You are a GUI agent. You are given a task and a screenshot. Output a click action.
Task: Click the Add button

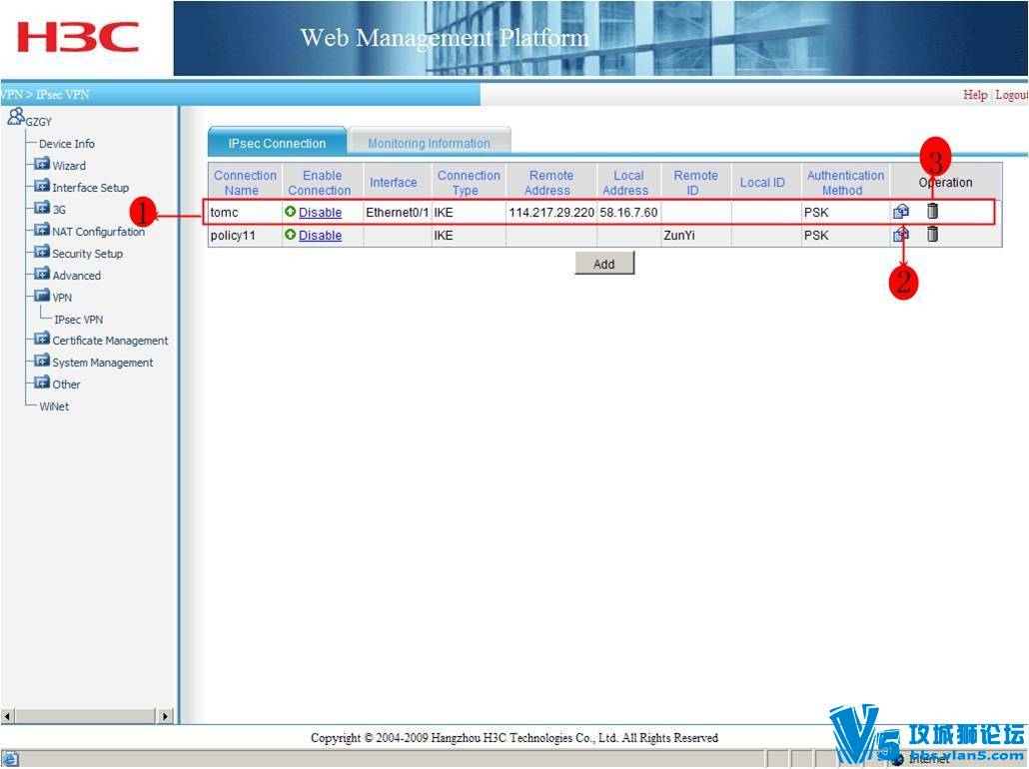pos(604,263)
